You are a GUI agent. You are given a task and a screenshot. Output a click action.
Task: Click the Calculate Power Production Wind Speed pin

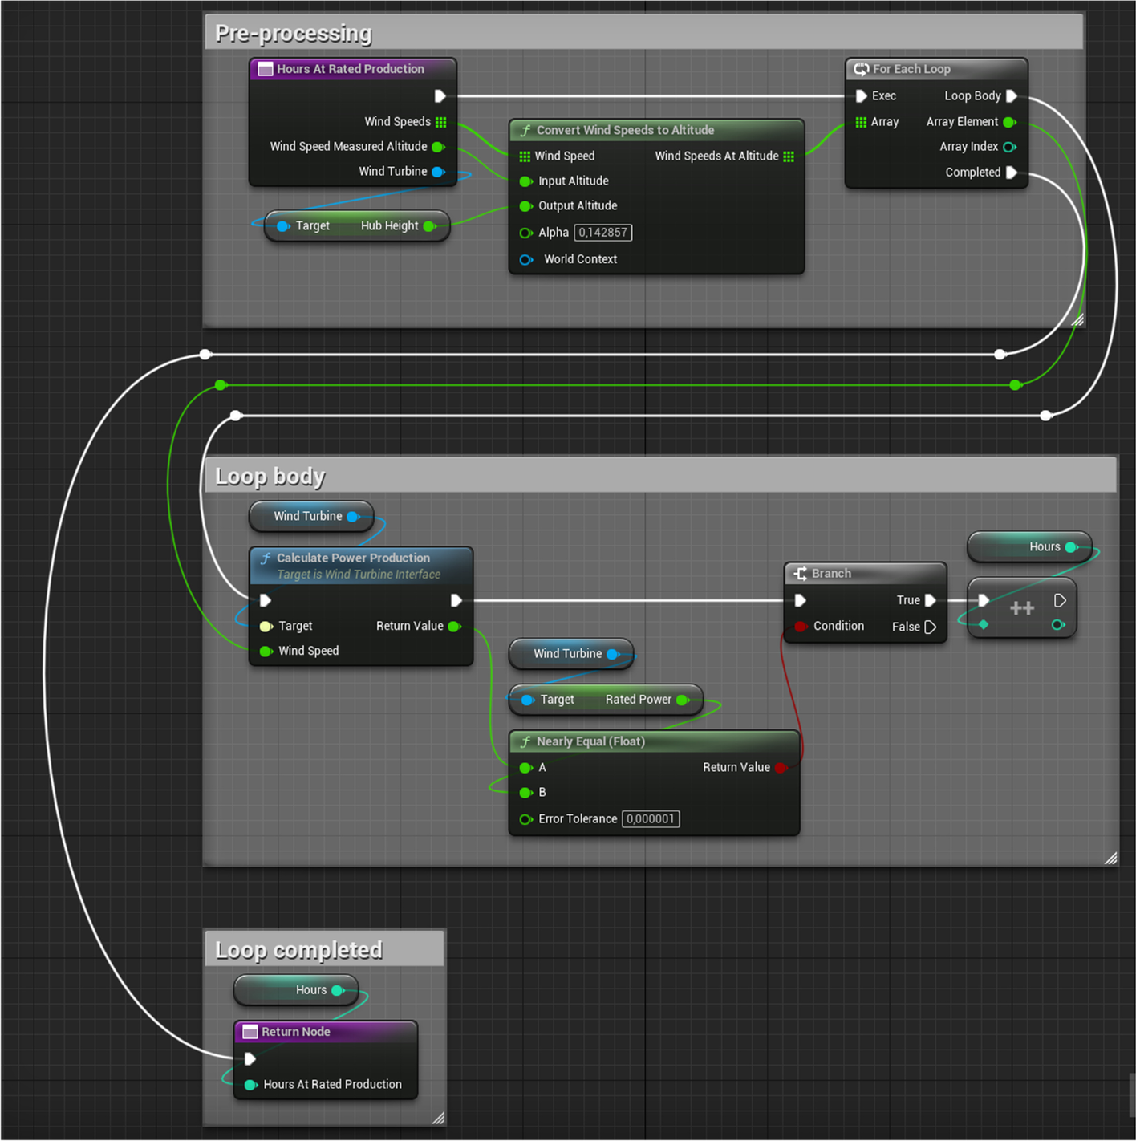pyautogui.click(x=266, y=652)
